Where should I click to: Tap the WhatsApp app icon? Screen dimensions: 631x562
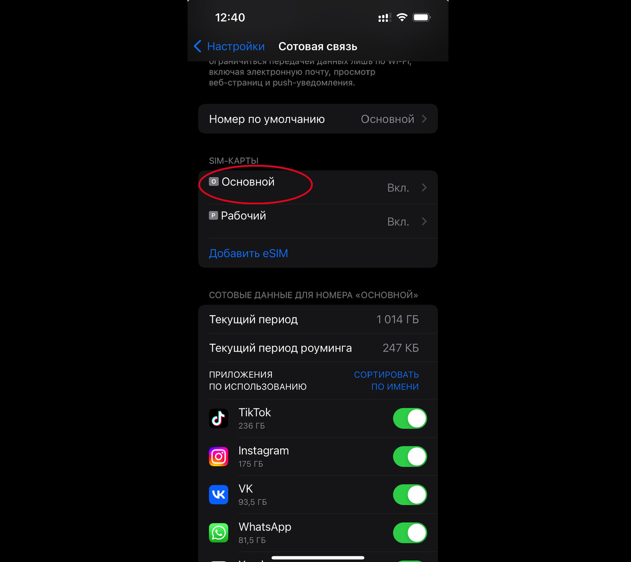219,533
